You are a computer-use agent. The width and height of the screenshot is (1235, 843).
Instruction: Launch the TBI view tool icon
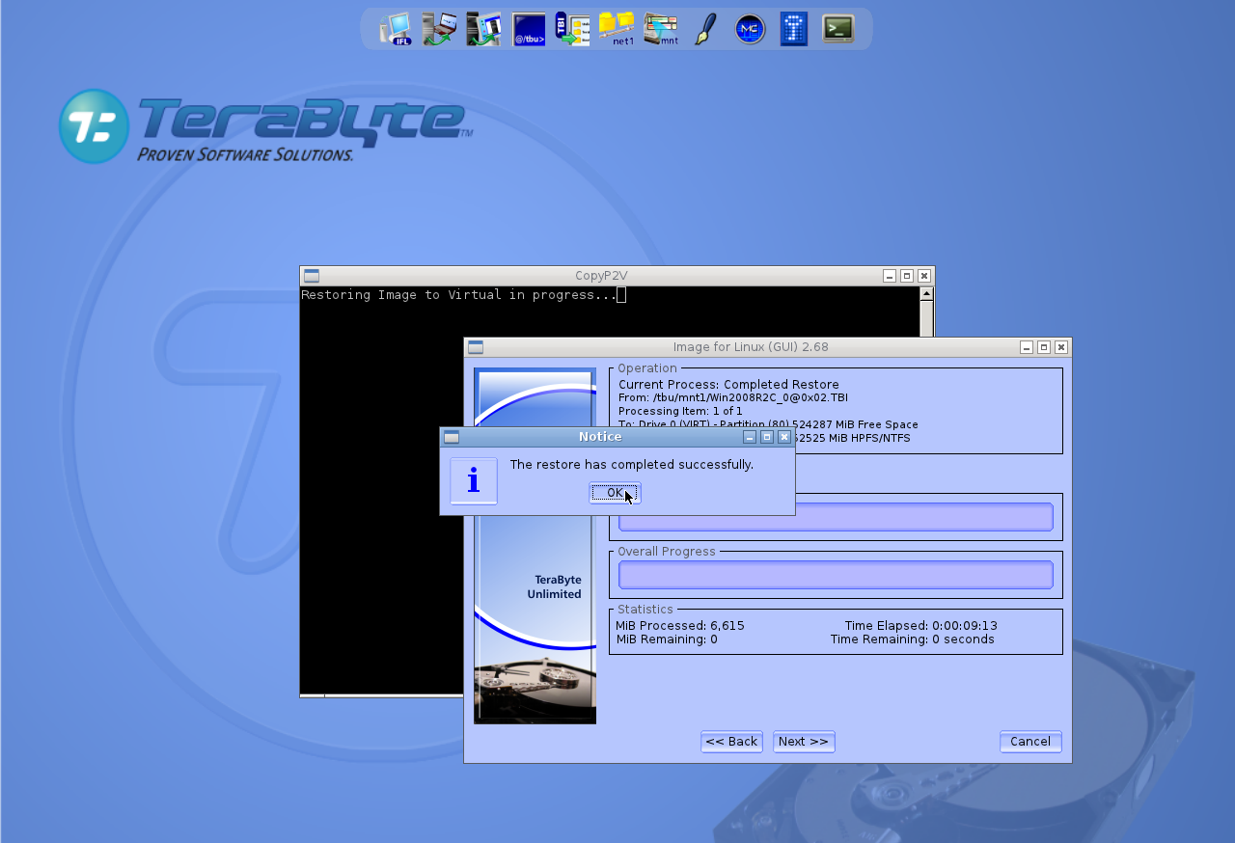click(572, 29)
